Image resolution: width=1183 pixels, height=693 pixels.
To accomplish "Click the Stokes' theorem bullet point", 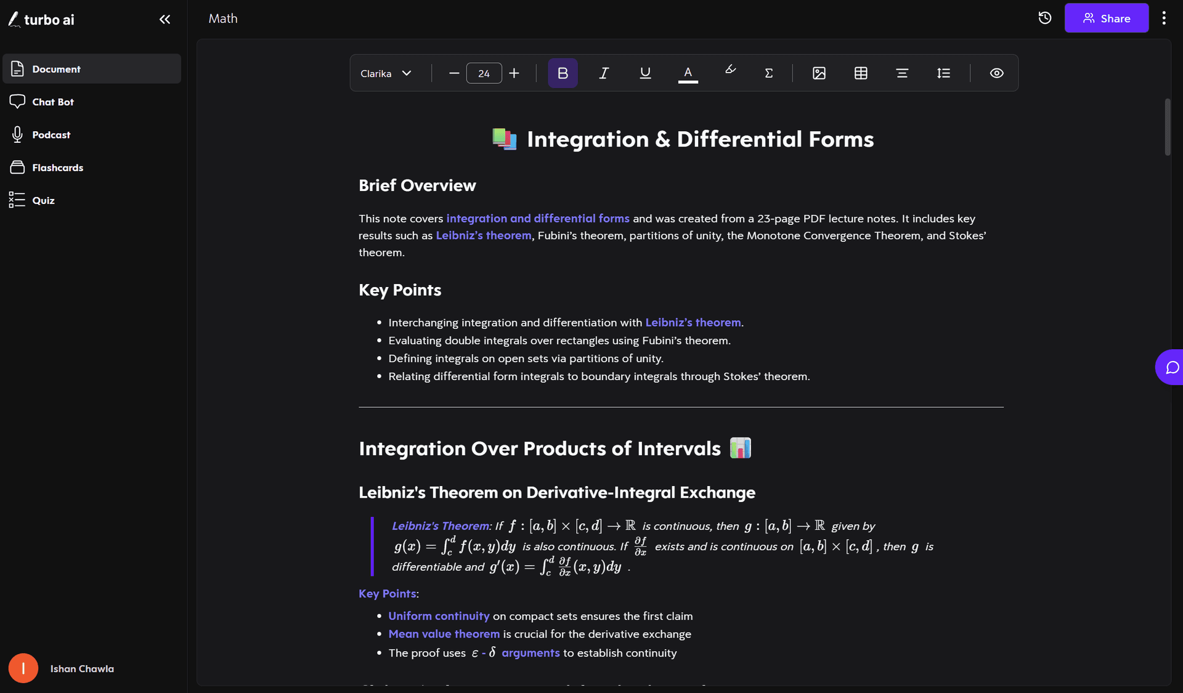I will (x=599, y=376).
